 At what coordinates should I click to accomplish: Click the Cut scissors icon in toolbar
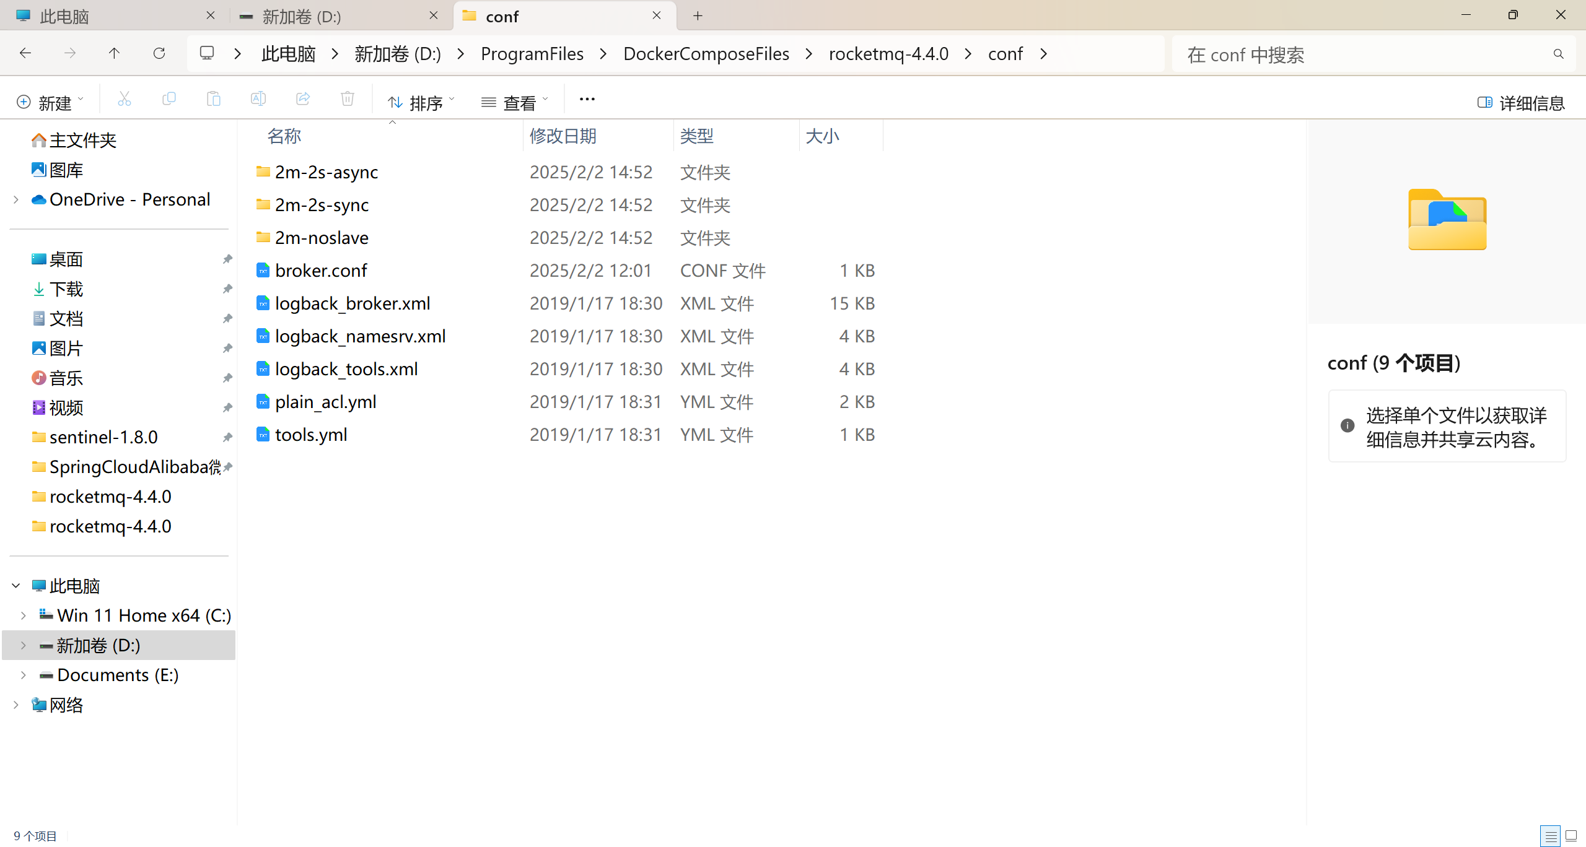[x=125, y=99]
